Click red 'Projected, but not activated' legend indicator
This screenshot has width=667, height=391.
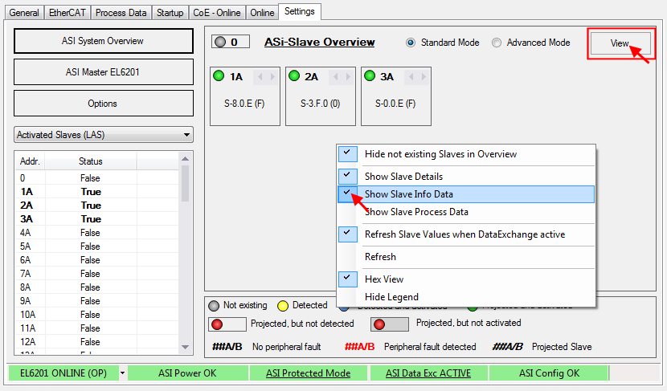[389, 324]
